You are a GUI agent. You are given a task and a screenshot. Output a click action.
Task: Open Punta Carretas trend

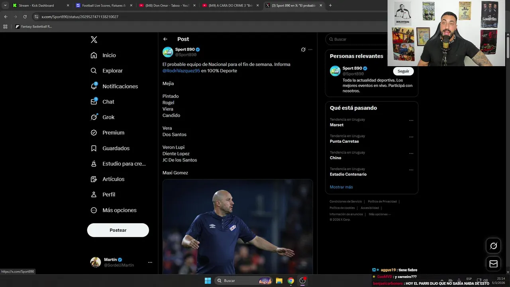coord(344,141)
